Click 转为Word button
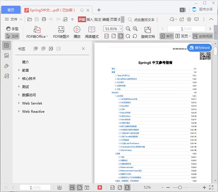The image size is (218, 192). [200, 48]
